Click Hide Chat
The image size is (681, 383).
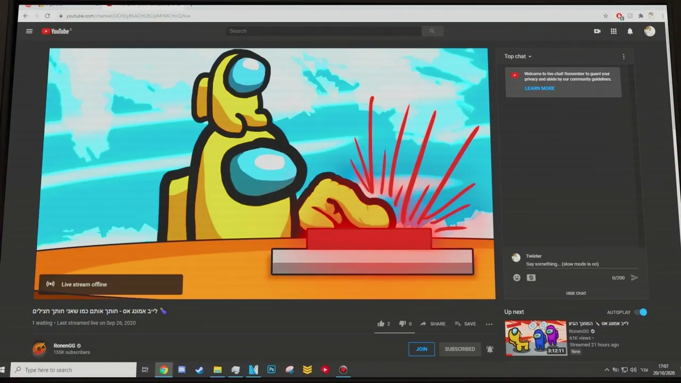pyautogui.click(x=576, y=293)
